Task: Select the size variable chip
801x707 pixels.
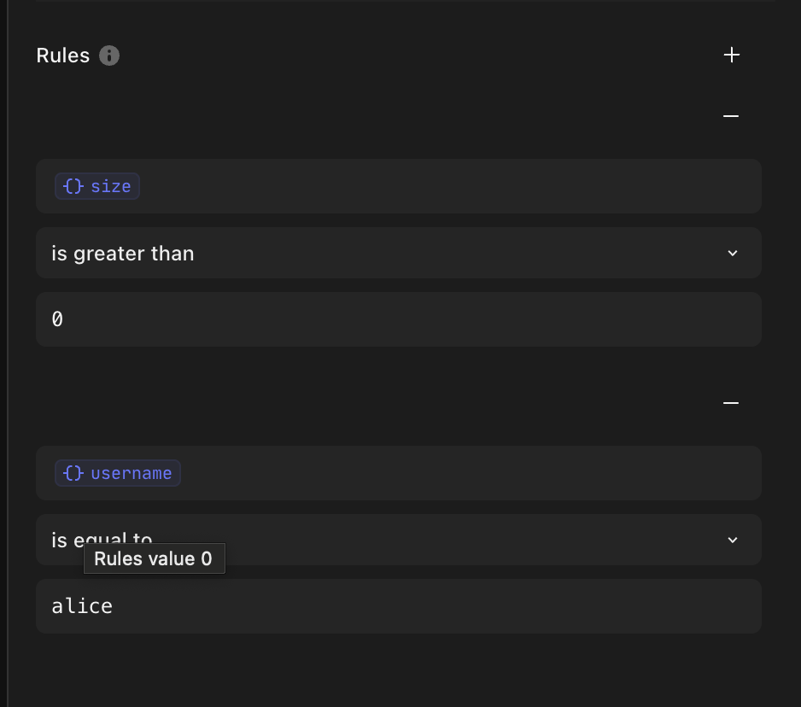Action: point(97,186)
